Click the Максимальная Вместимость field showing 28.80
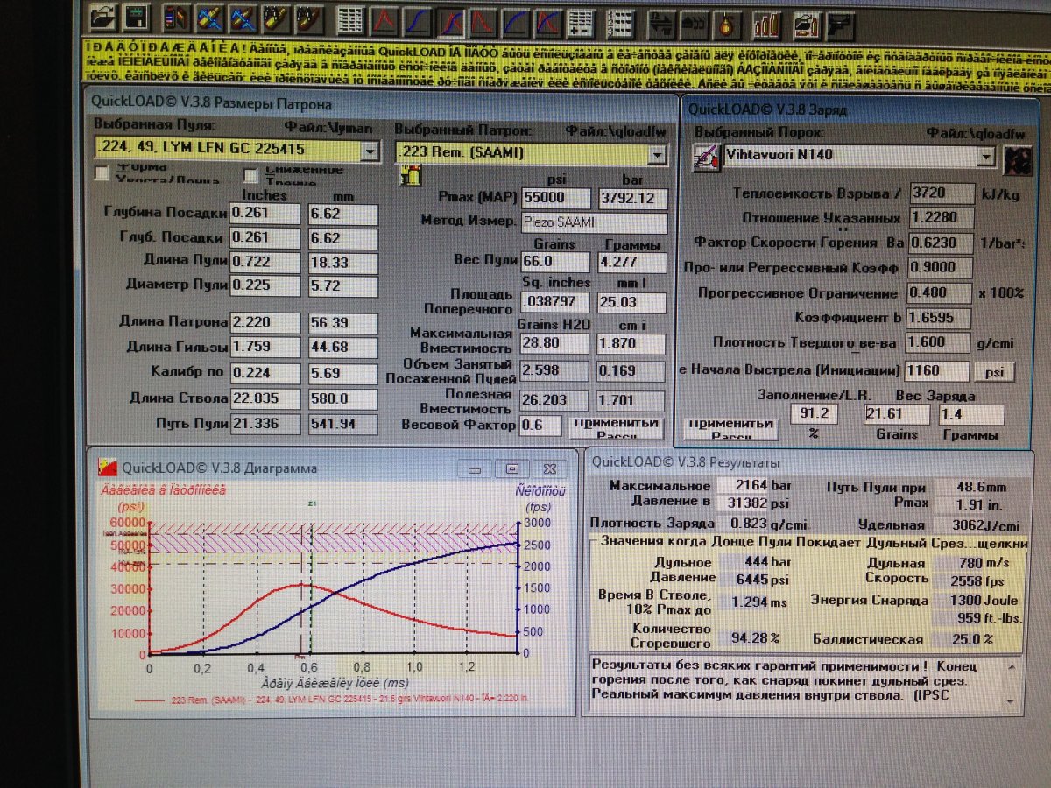 [555, 343]
